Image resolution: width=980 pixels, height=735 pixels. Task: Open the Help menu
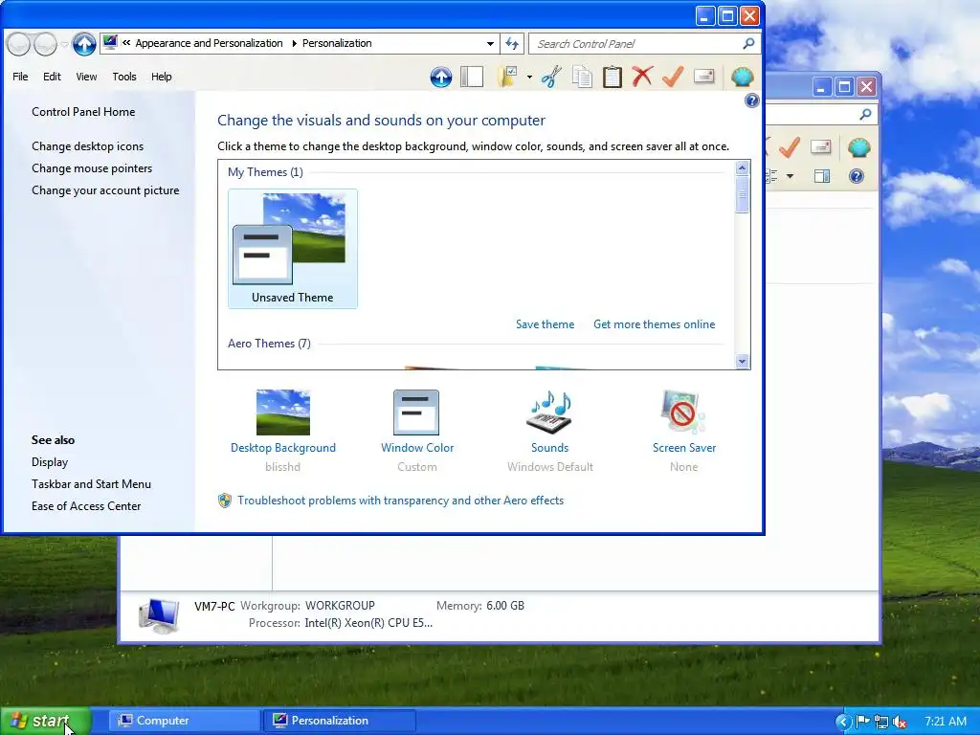(x=161, y=77)
